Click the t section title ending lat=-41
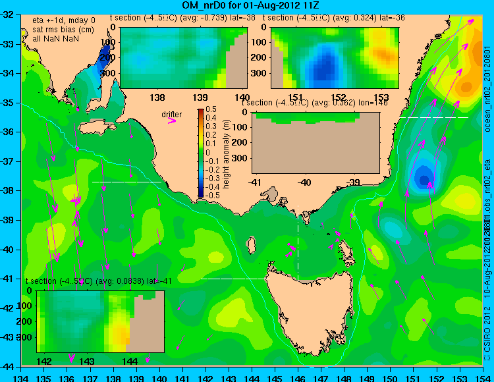 (99, 281)
